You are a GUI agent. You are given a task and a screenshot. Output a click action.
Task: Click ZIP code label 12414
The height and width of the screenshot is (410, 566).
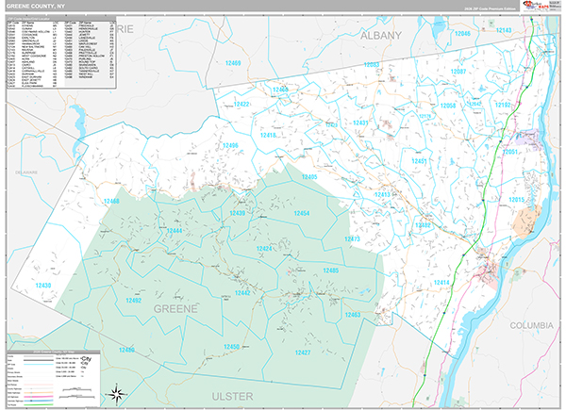tap(441, 283)
